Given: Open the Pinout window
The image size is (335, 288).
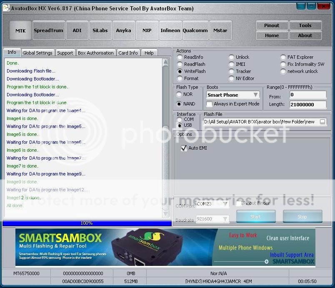Looking at the screenshot, I should click(x=272, y=25).
